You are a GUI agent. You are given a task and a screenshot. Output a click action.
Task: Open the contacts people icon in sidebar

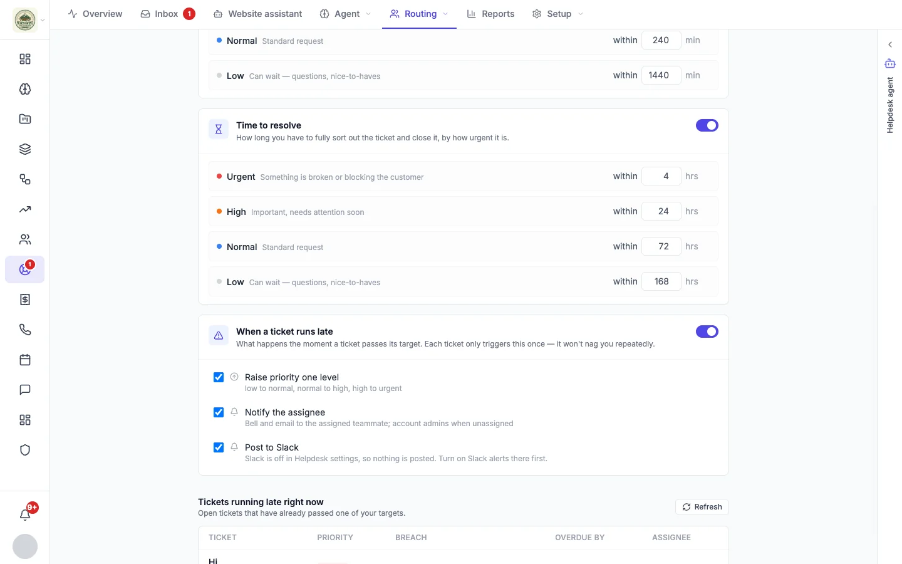[25, 239]
